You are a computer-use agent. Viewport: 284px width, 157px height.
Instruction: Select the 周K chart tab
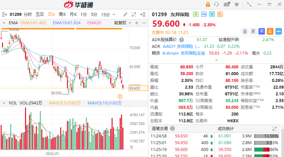point(62,14)
